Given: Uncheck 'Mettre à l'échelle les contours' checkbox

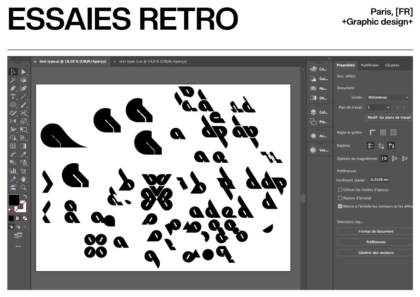Looking at the screenshot, I should 340,206.
